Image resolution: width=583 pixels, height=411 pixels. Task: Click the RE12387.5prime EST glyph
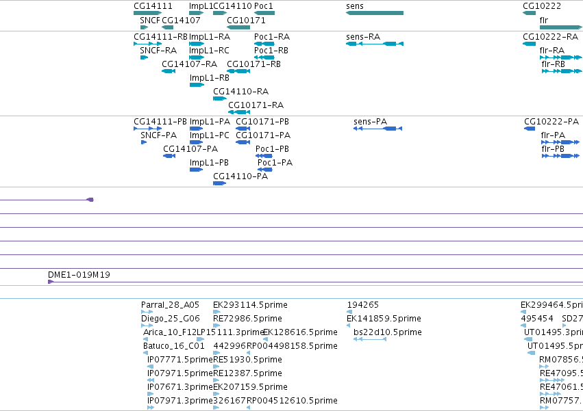[216, 380]
